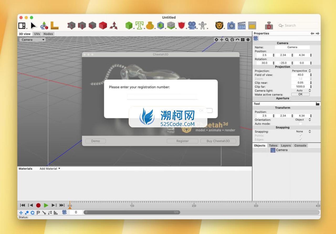This screenshot has width=336, height=234.
Task: Click the Tool panel ruler icon
Action: point(318,104)
